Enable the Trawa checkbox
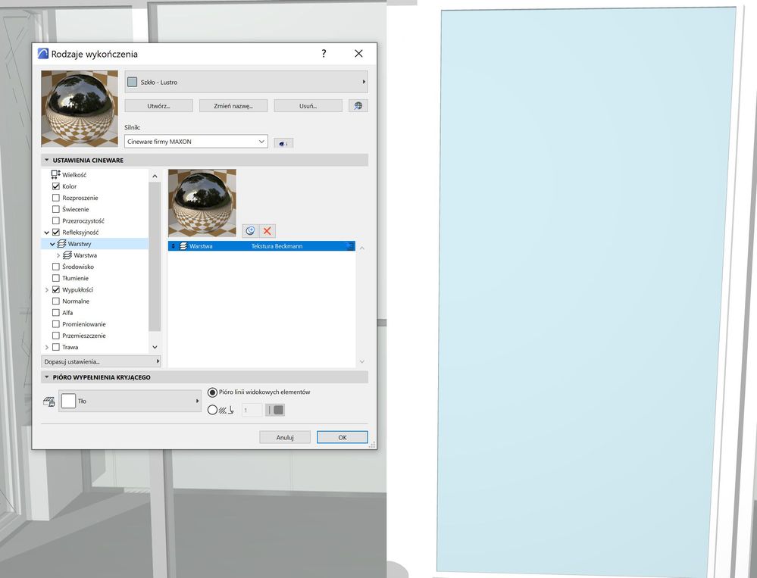757x578 pixels. [56, 348]
